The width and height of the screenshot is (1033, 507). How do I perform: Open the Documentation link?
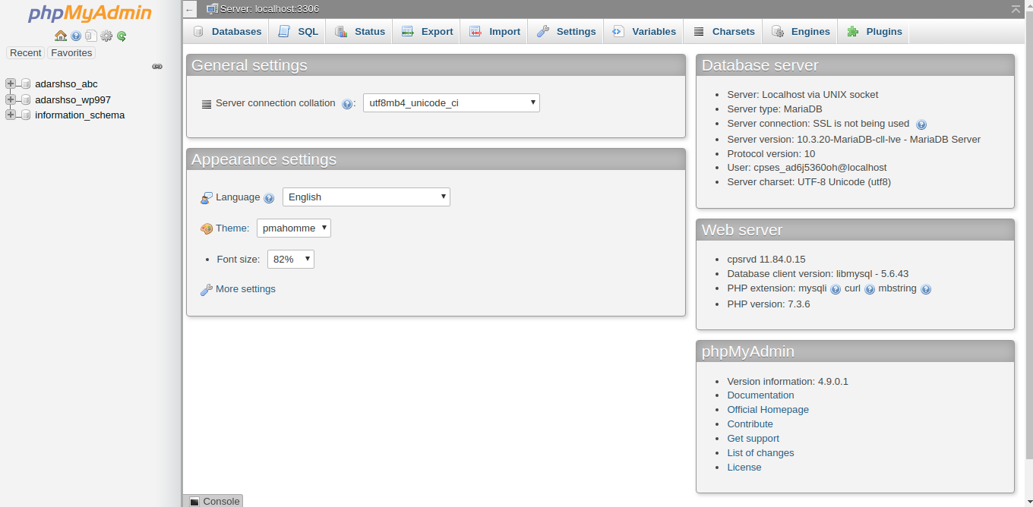pyautogui.click(x=760, y=395)
